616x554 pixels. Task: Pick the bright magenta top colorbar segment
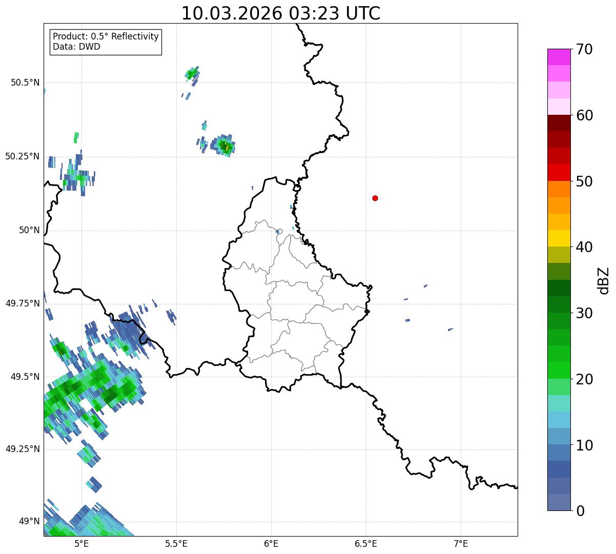tap(559, 57)
